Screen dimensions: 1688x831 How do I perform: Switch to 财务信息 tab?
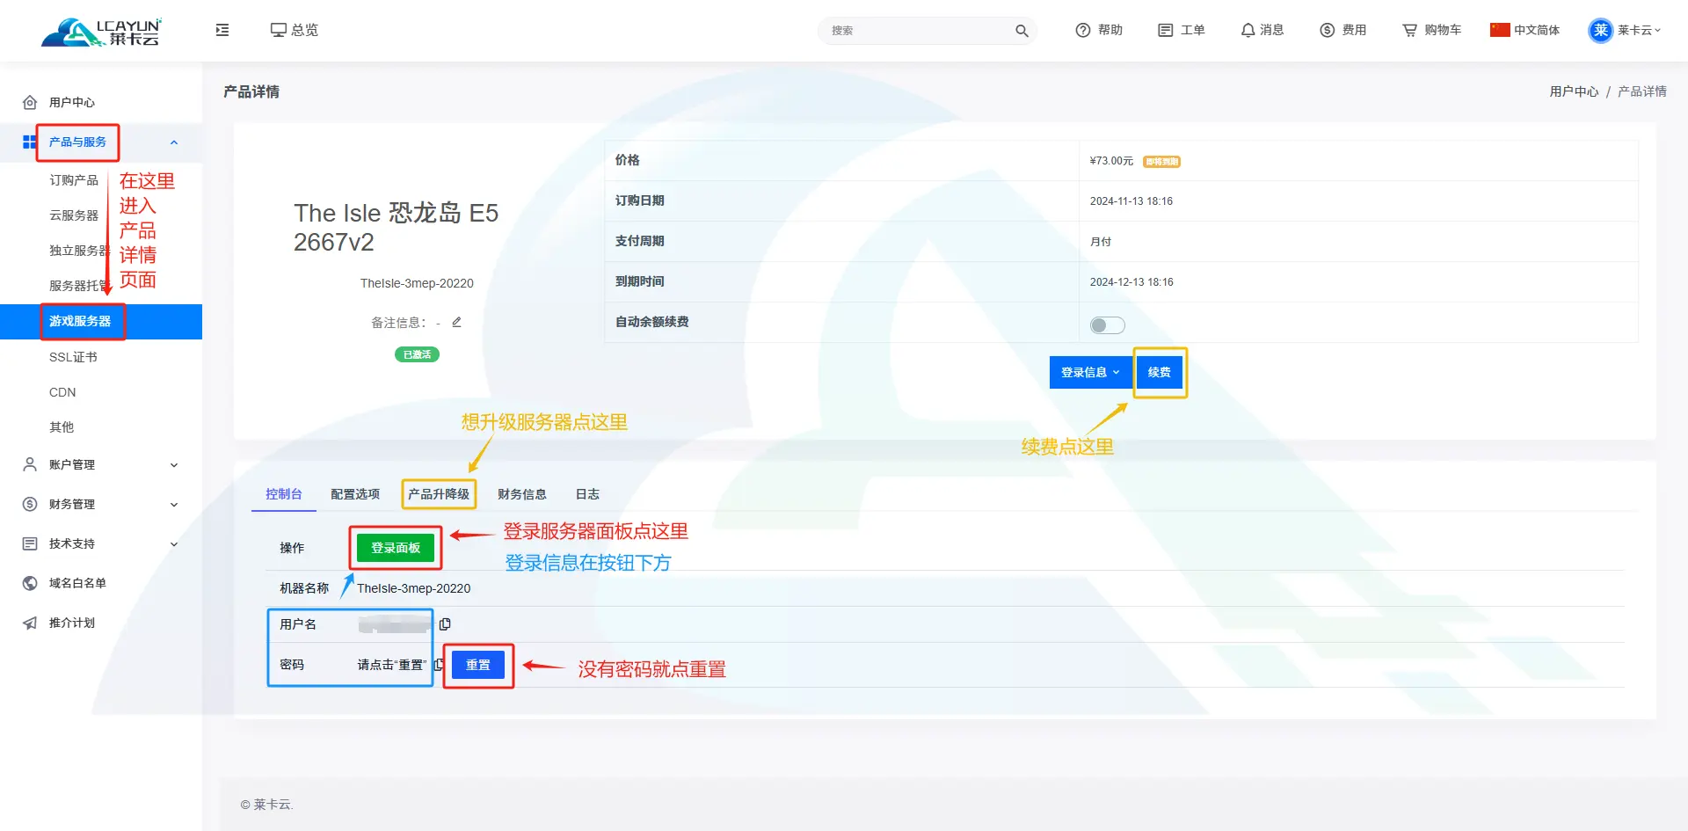tap(522, 494)
